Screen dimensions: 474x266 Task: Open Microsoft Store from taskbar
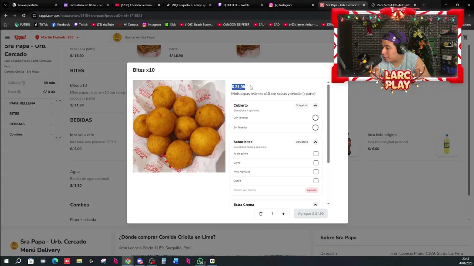coord(31,261)
